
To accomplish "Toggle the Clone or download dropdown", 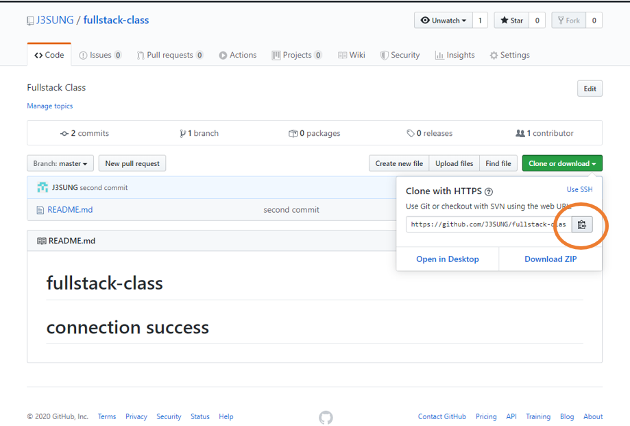I will tap(562, 163).
